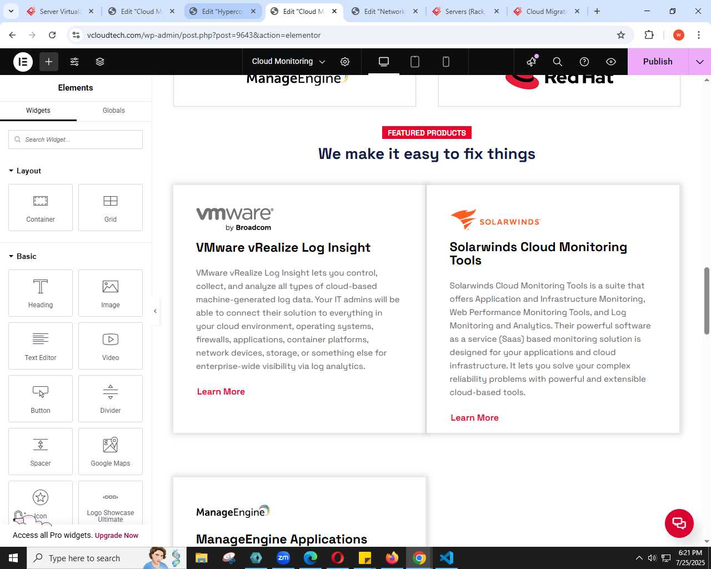
Task: Select the Widgets tab
Action: coord(38,111)
